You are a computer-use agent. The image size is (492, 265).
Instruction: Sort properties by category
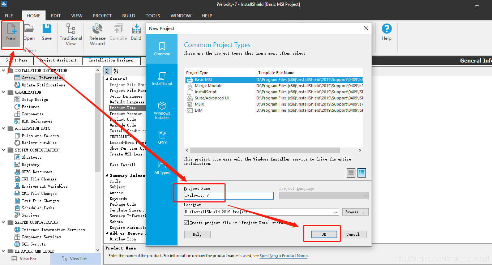(x=108, y=70)
